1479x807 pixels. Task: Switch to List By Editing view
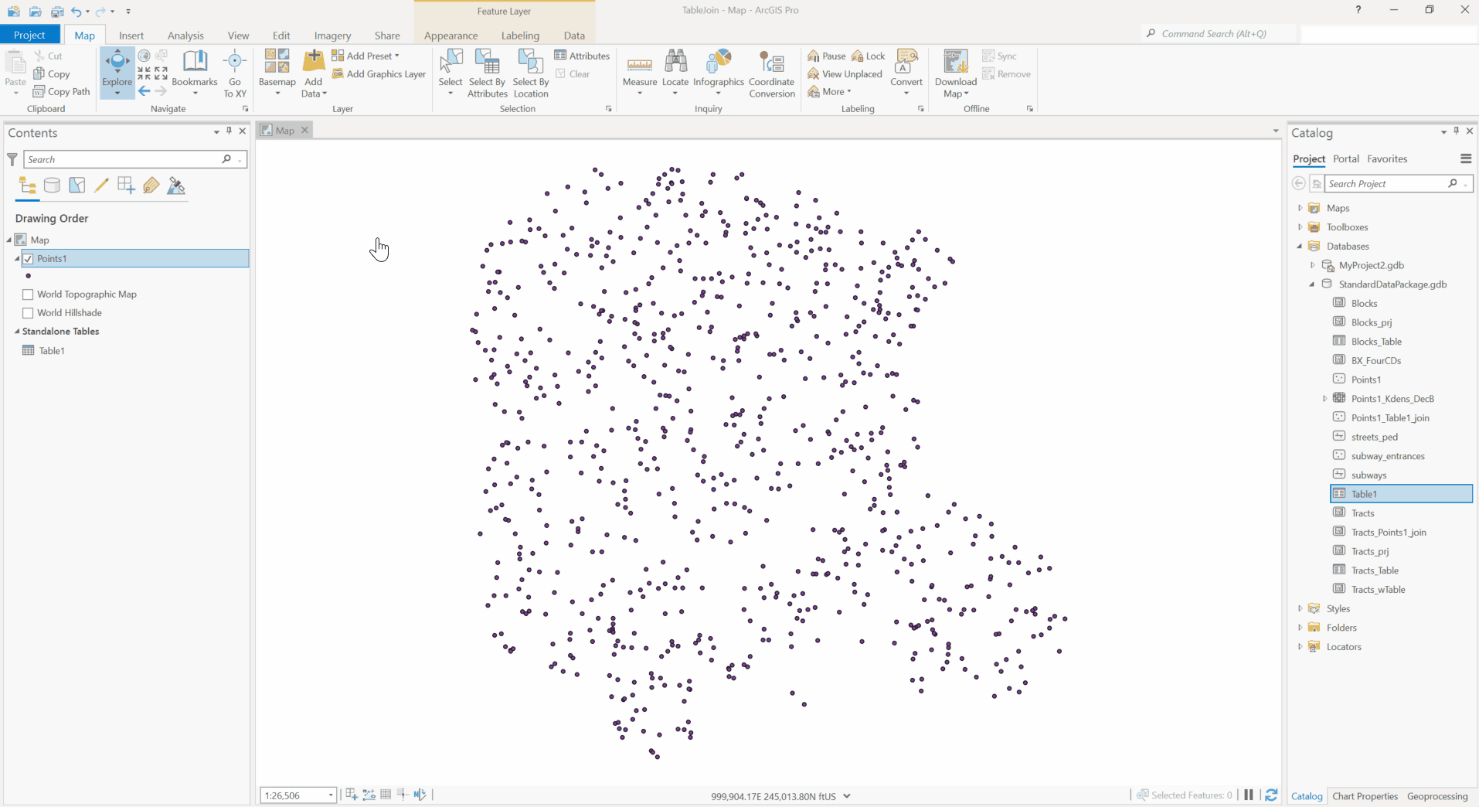point(101,186)
